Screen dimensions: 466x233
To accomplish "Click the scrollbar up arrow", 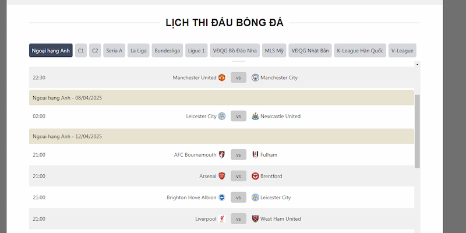I will pos(417,64).
